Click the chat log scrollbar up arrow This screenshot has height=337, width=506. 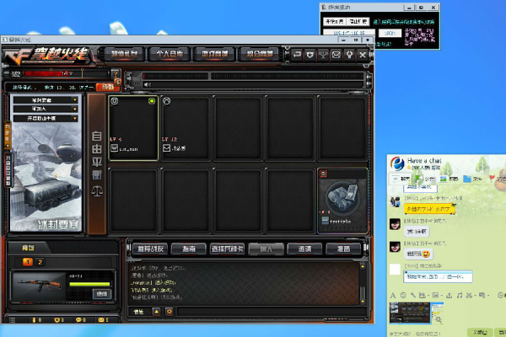[363, 266]
